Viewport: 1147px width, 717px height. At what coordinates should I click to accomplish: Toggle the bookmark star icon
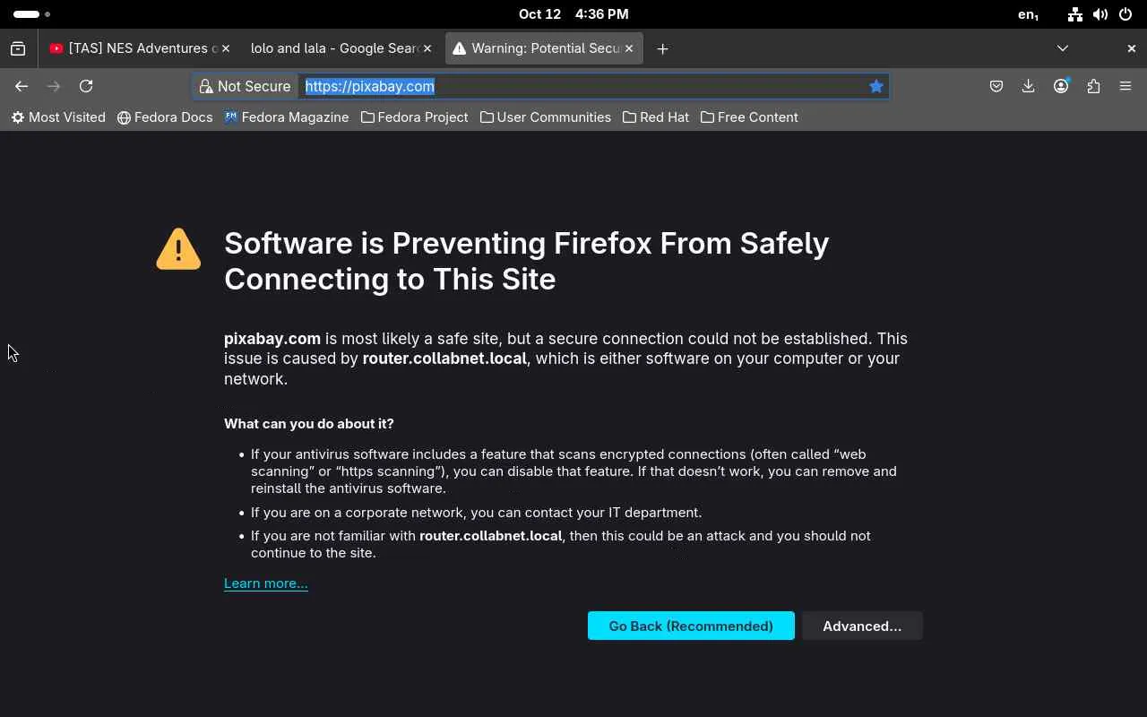point(875,86)
